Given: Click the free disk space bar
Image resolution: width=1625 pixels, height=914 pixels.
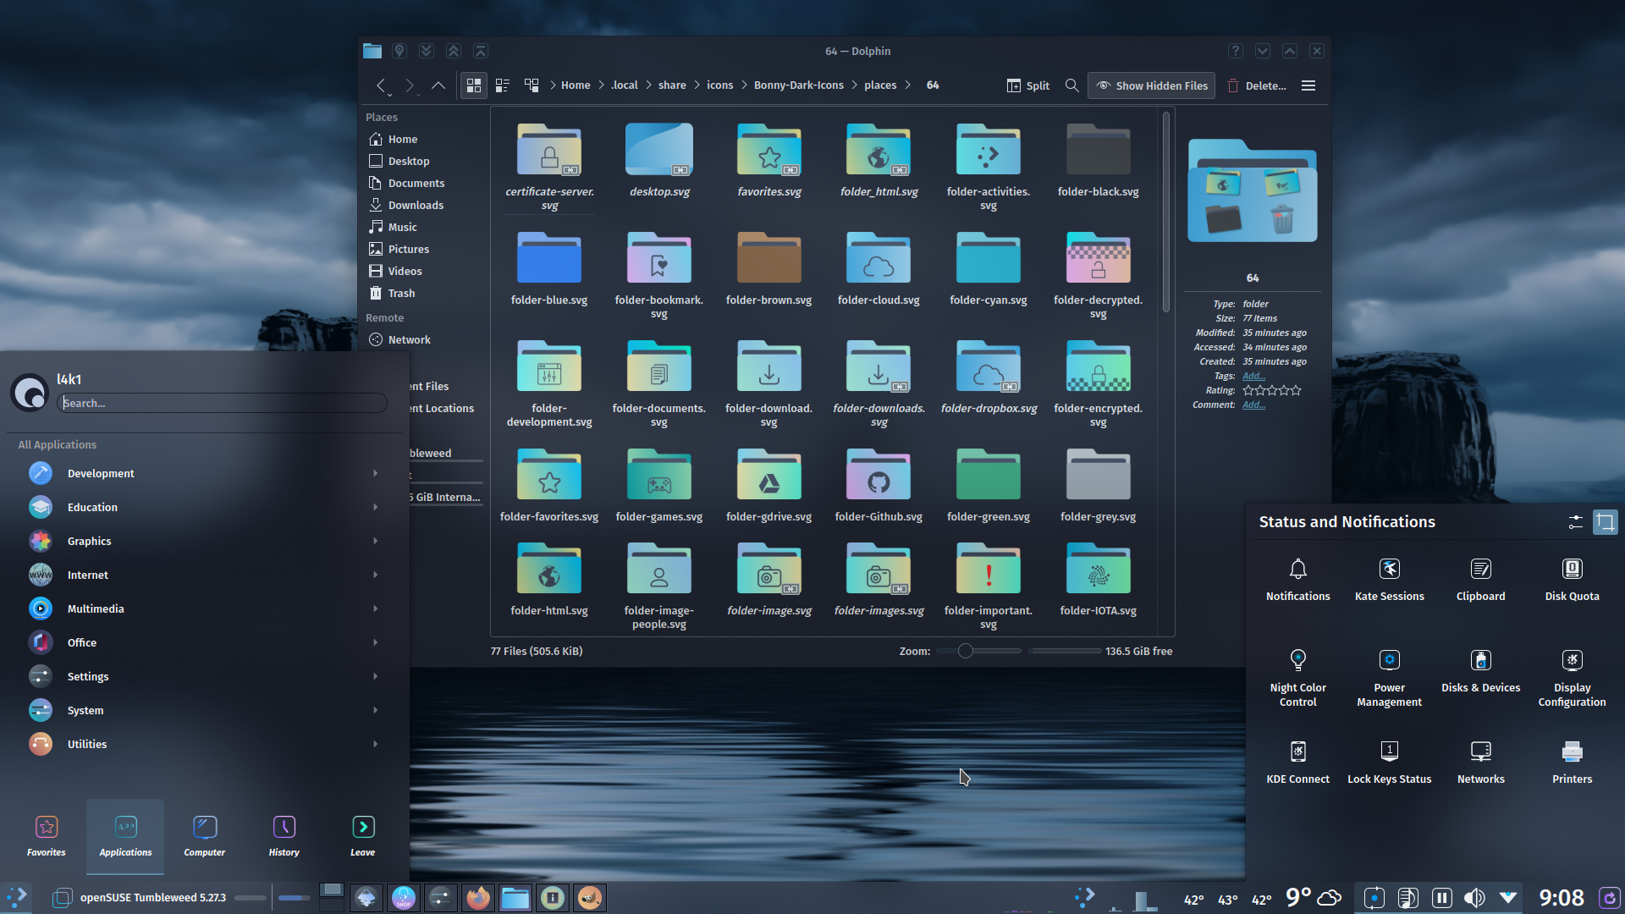Looking at the screenshot, I should (1065, 651).
